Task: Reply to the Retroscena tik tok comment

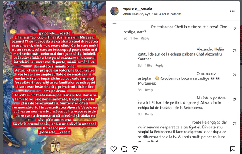Action: click(x=149, y=114)
